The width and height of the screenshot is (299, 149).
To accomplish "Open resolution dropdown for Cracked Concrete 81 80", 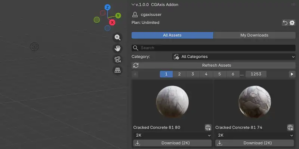I will click(x=172, y=136).
